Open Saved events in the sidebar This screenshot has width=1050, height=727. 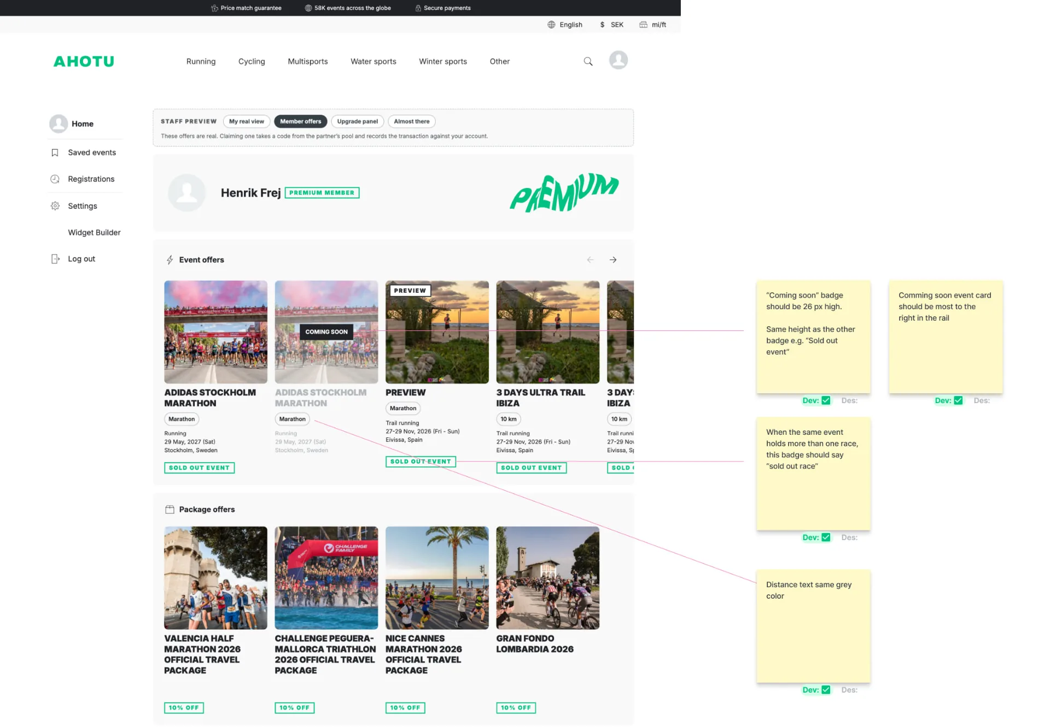92,153
